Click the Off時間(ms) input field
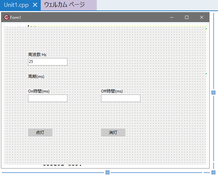Screen dimensions: 218x176 [121, 98]
